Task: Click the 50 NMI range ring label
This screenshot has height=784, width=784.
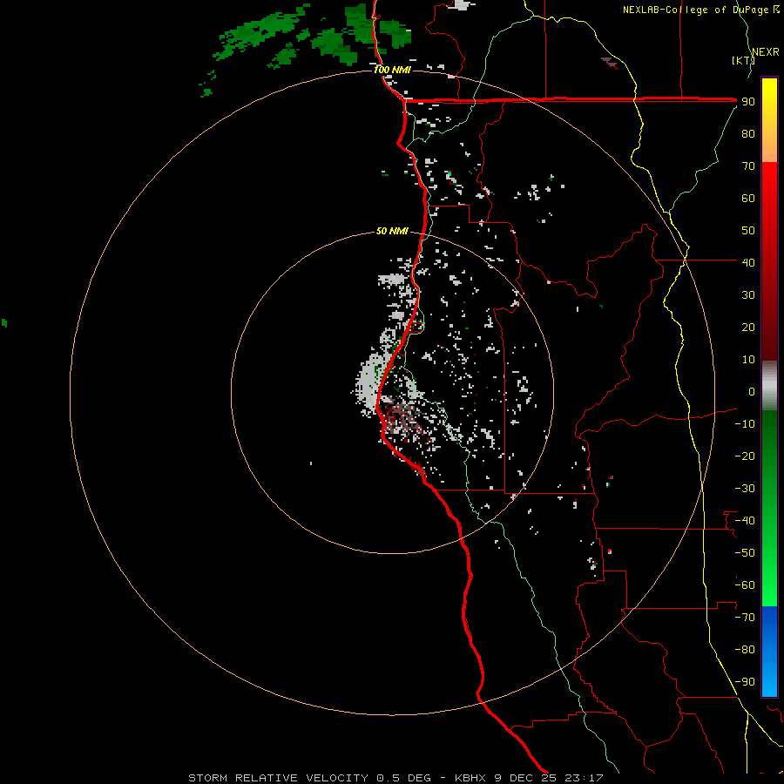Action: pyautogui.click(x=393, y=231)
